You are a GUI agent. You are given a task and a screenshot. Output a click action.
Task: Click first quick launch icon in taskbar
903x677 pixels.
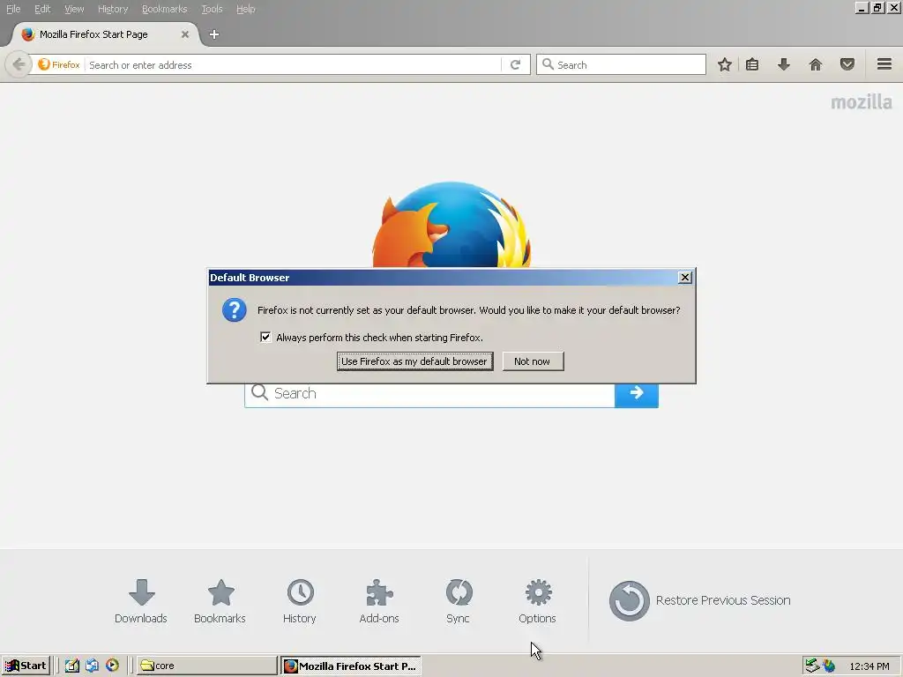tap(72, 666)
